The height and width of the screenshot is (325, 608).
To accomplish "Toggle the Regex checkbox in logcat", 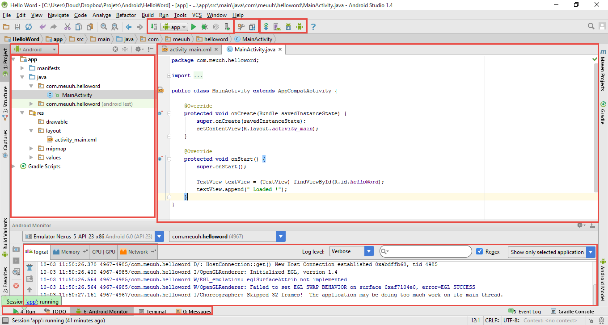I will point(480,252).
